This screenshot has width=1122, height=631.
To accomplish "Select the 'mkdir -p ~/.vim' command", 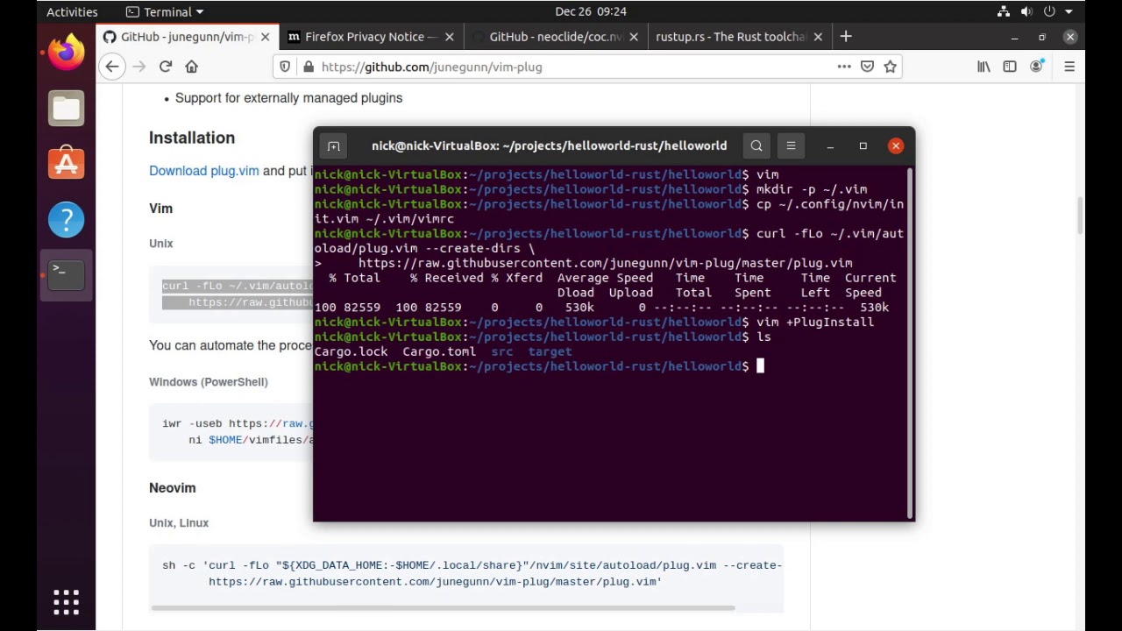I will [x=812, y=189].
